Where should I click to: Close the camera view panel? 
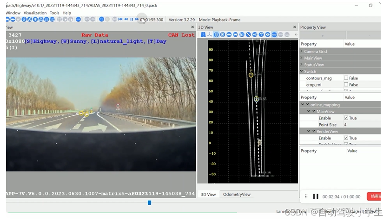(192, 27)
